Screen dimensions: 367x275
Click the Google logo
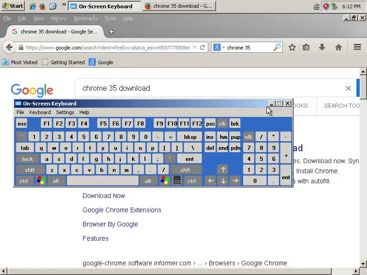(x=32, y=90)
